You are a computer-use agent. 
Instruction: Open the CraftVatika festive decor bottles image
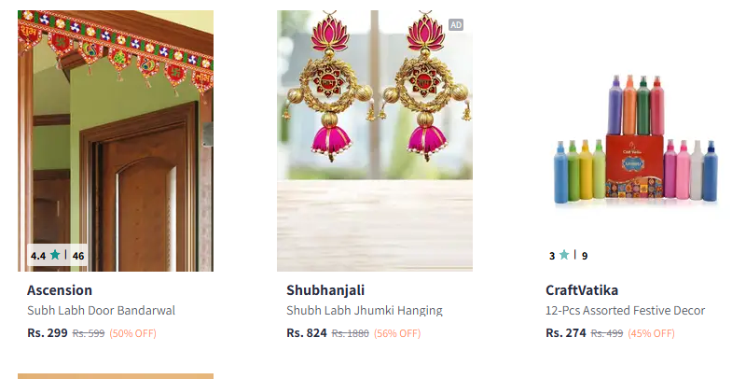pyautogui.click(x=634, y=141)
